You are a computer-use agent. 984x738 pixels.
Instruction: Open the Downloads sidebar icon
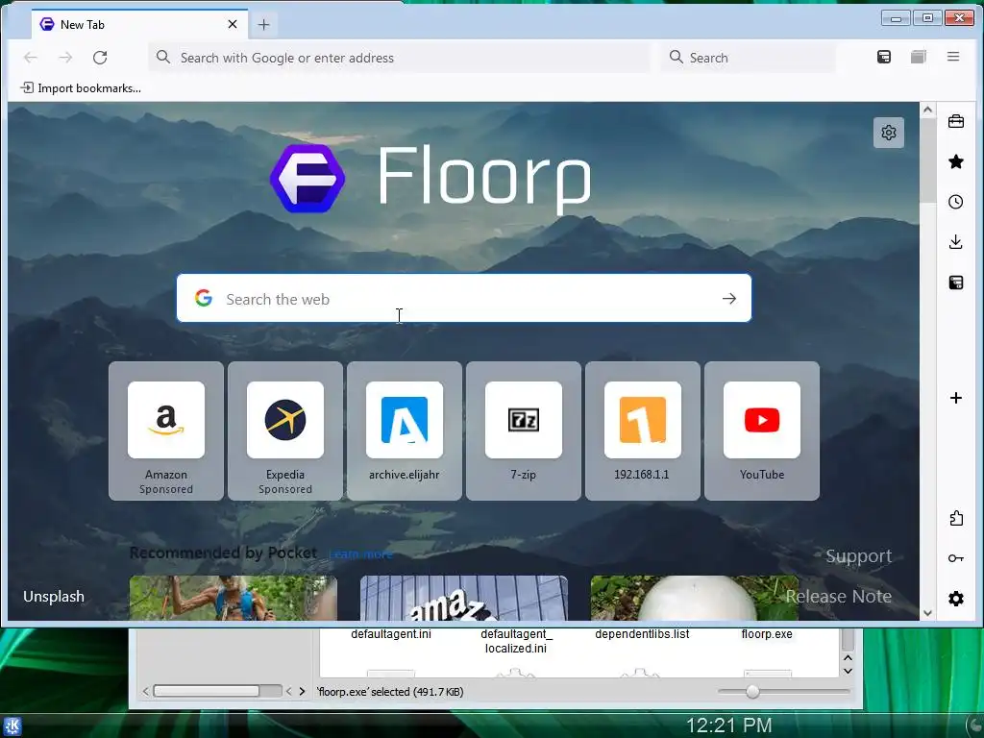click(956, 242)
